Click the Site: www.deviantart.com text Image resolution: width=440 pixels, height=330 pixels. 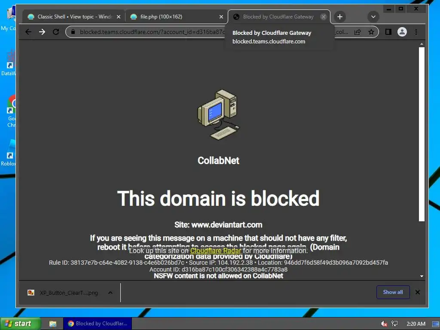218,225
